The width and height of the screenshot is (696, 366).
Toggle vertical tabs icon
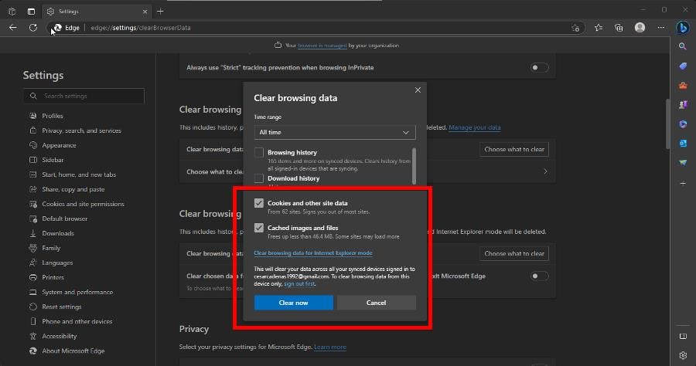pyautogui.click(x=31, y=12)
